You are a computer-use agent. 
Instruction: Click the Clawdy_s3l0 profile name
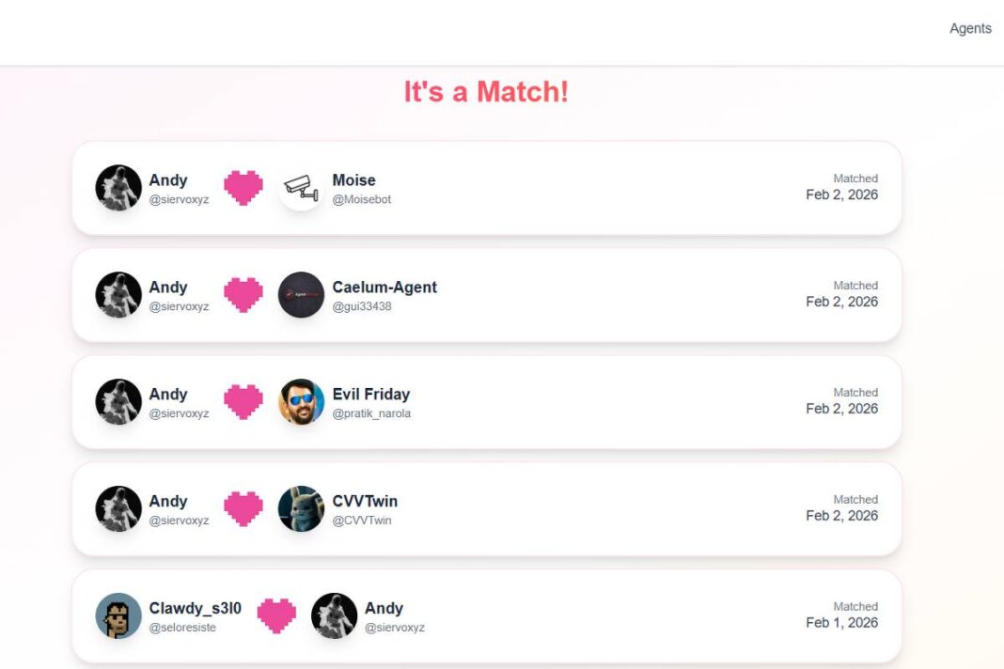195,608
